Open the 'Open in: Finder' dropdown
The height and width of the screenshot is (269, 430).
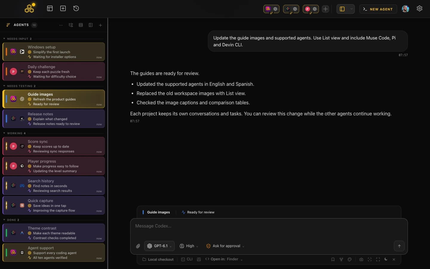point(224,259)
